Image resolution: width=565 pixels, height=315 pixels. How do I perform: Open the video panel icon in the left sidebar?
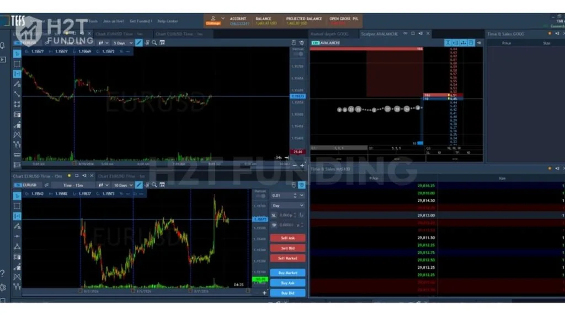(3, 59)
